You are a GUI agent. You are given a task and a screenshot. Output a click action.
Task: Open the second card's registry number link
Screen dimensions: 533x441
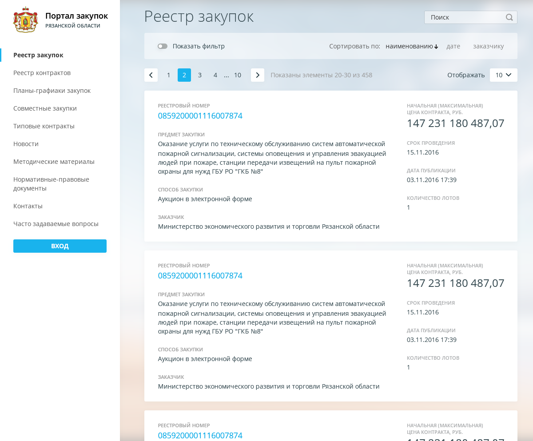pyautogui.click(x=200, y=276)
